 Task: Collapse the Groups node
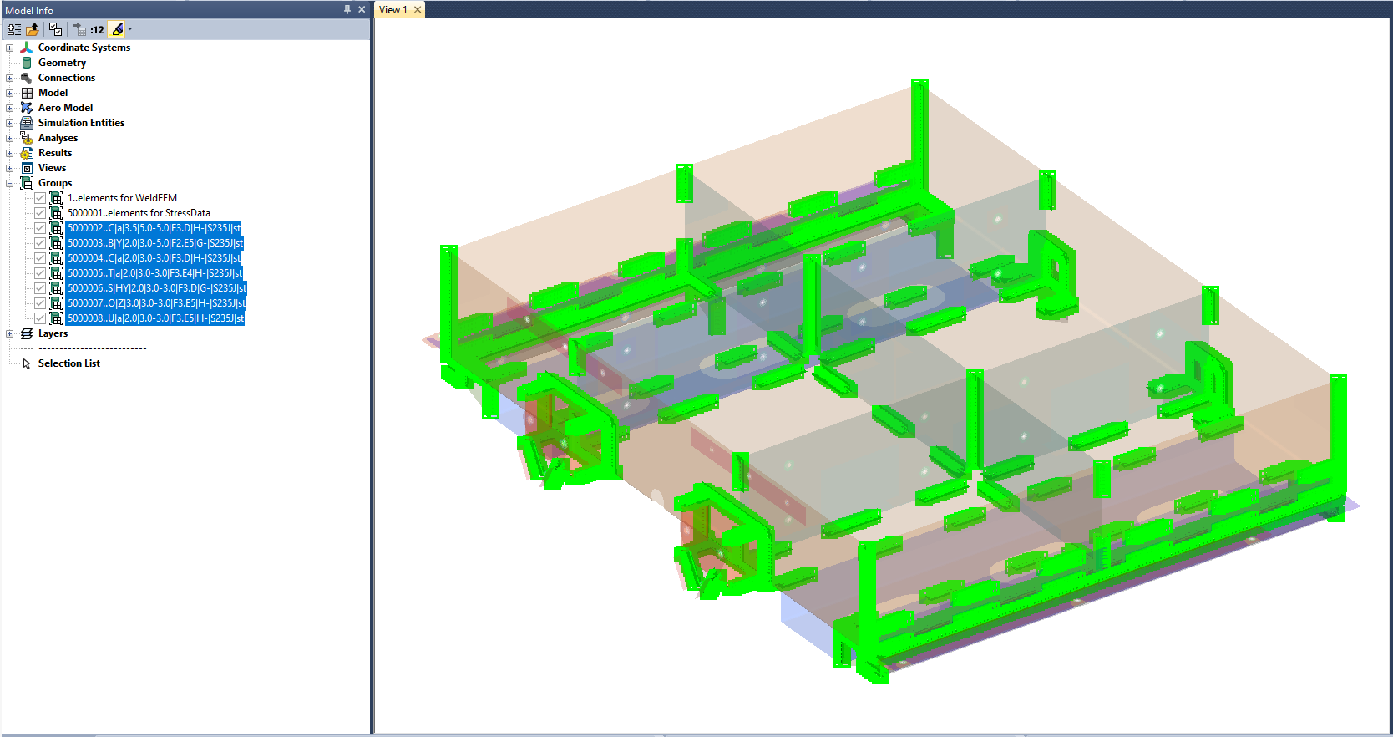coord(10,183)
